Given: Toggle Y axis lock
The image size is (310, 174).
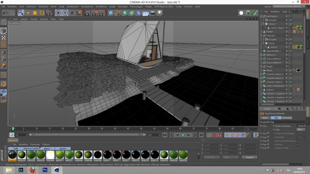Looking at the screenshot, I should tap(65, 13).
